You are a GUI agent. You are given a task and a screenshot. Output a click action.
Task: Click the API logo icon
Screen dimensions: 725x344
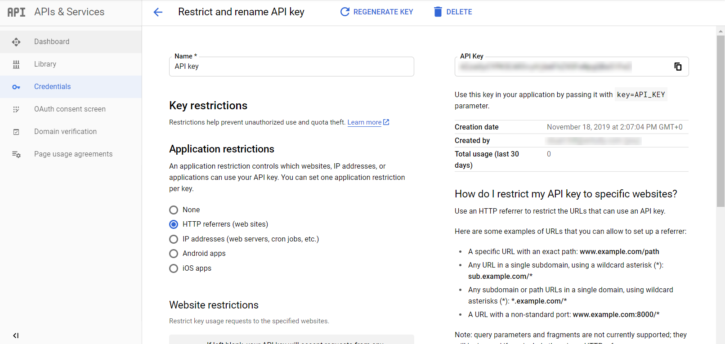16,12
